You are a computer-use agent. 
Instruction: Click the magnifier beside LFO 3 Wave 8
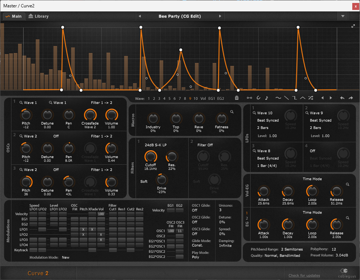(x=254, y=151)
